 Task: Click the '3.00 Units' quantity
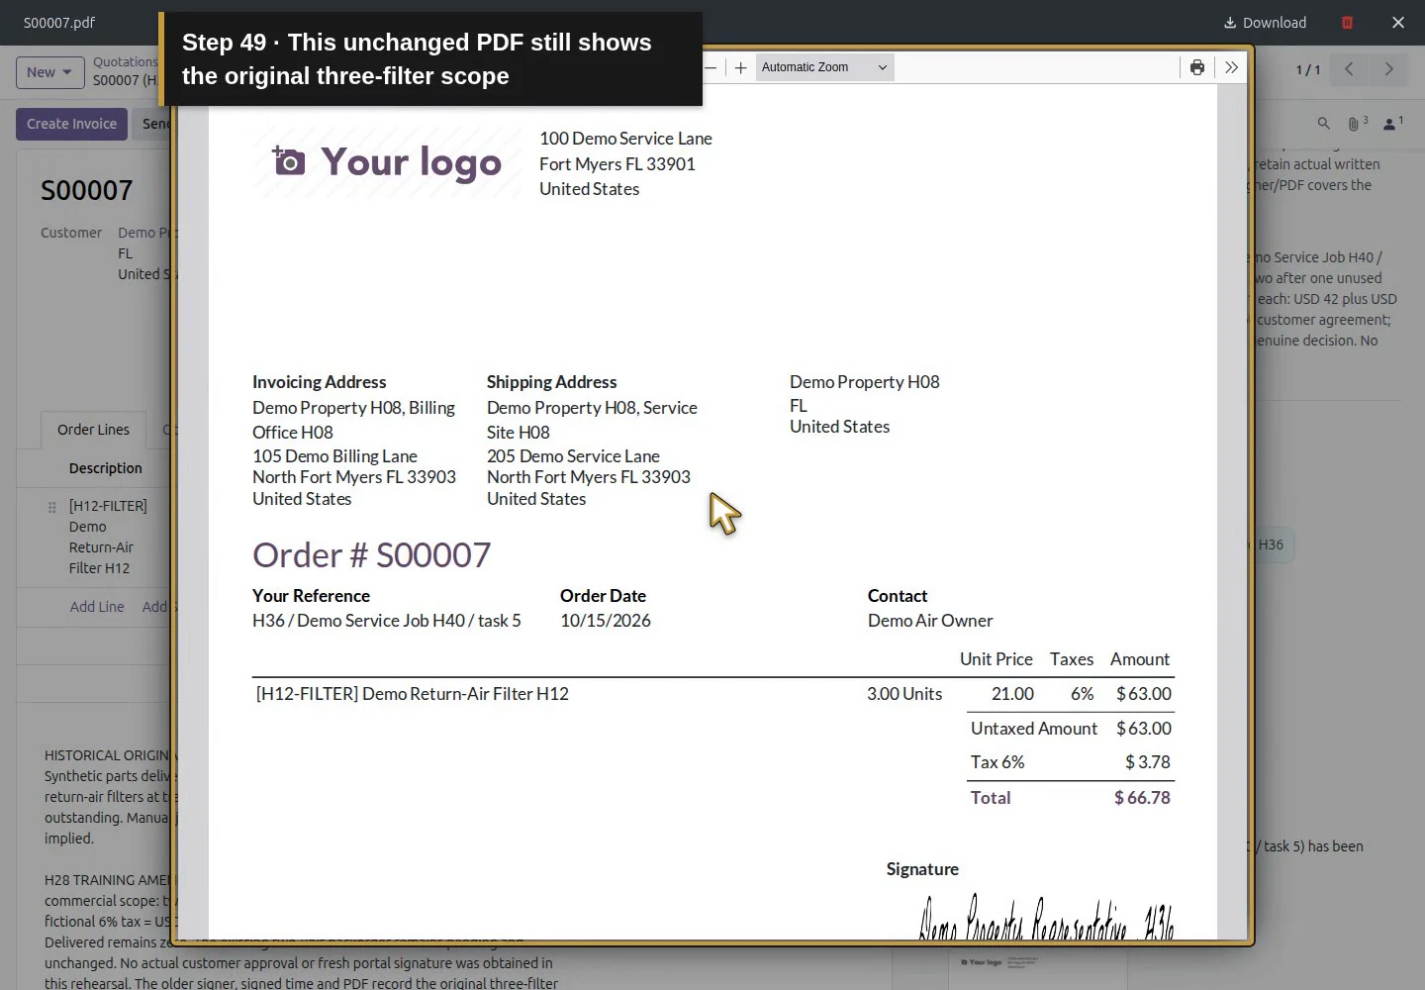click(904, 694)
